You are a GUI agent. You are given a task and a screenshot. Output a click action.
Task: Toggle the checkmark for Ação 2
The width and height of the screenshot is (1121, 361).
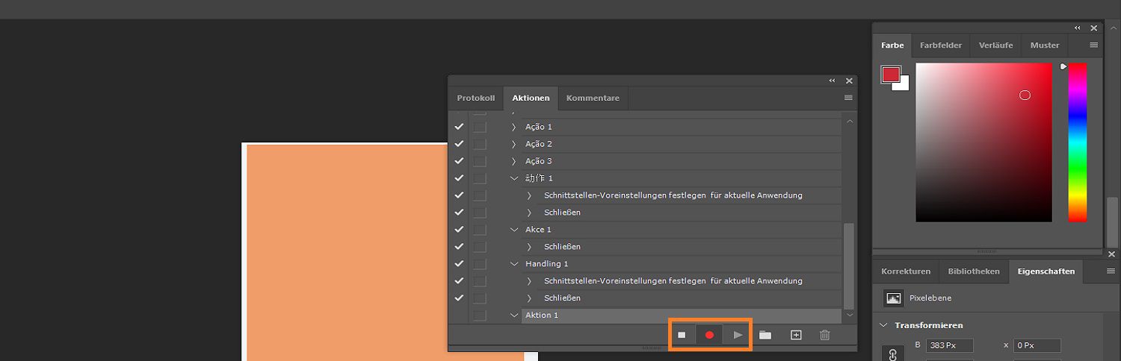[459, 144]
